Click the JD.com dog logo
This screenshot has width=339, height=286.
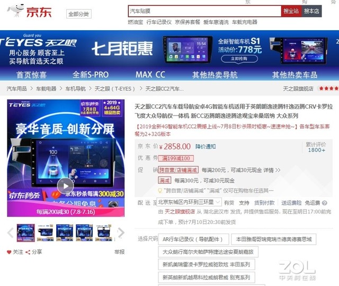pos(15,10)
